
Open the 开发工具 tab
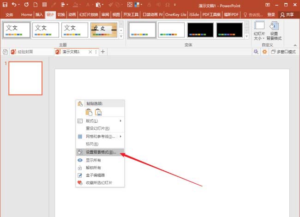(131, 14)
